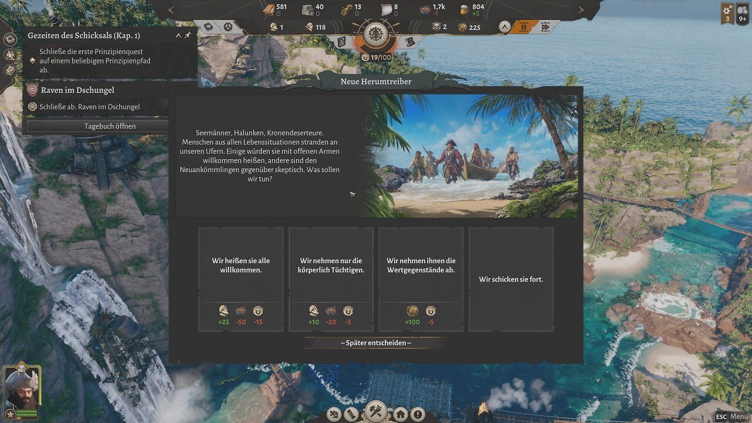The image size is (752, 423).
Task: Click the food bowl resource icon
Action: 425,10
